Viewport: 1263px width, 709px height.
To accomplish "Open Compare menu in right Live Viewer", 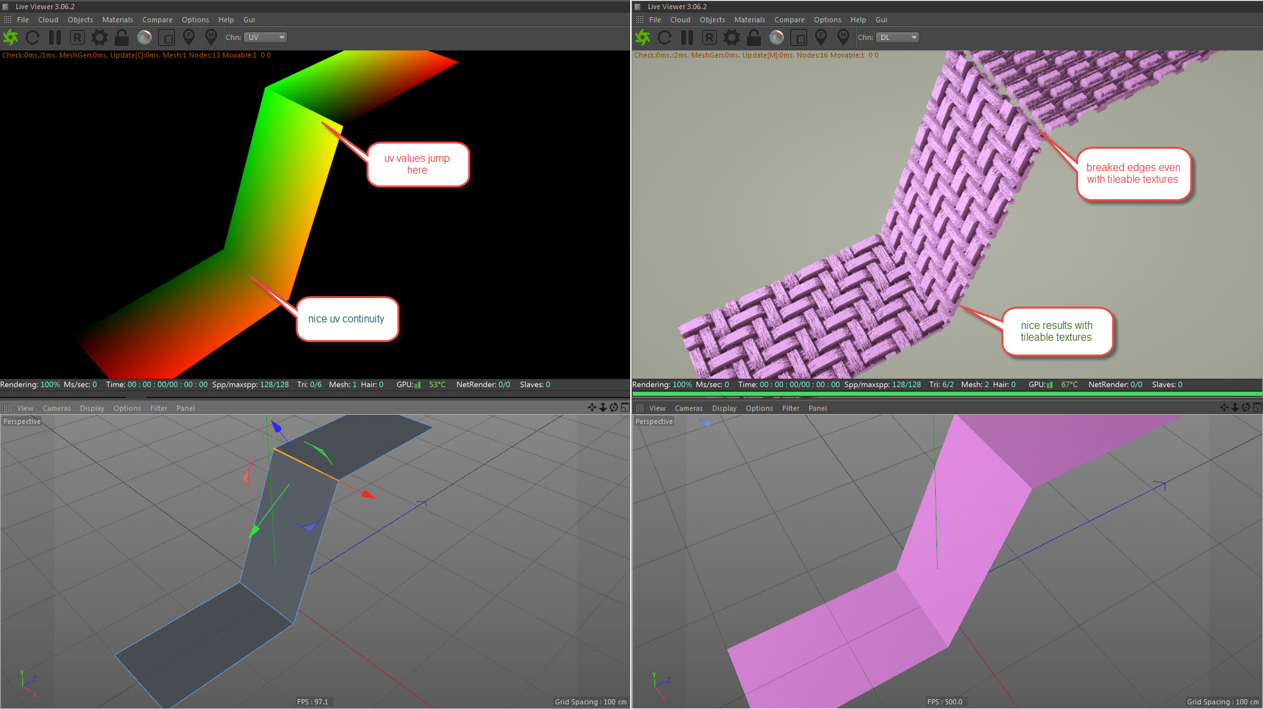I will [x=789, y=20].
